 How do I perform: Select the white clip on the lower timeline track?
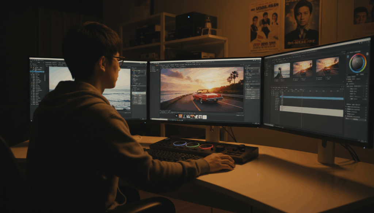[x=312, y=111]
